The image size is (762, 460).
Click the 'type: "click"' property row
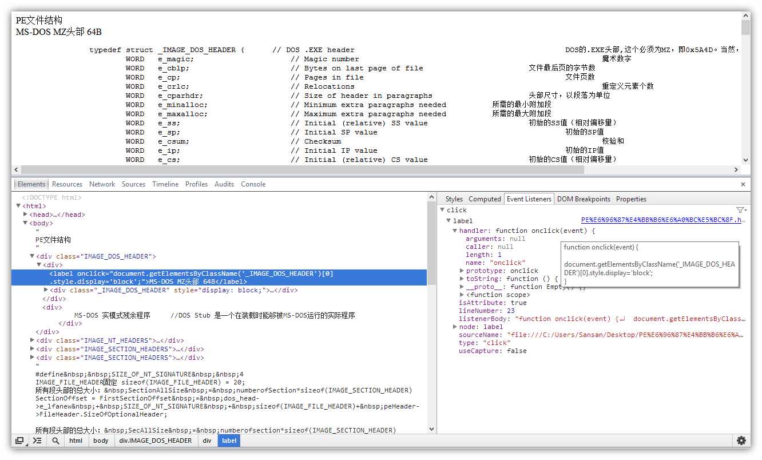[484, 343]
